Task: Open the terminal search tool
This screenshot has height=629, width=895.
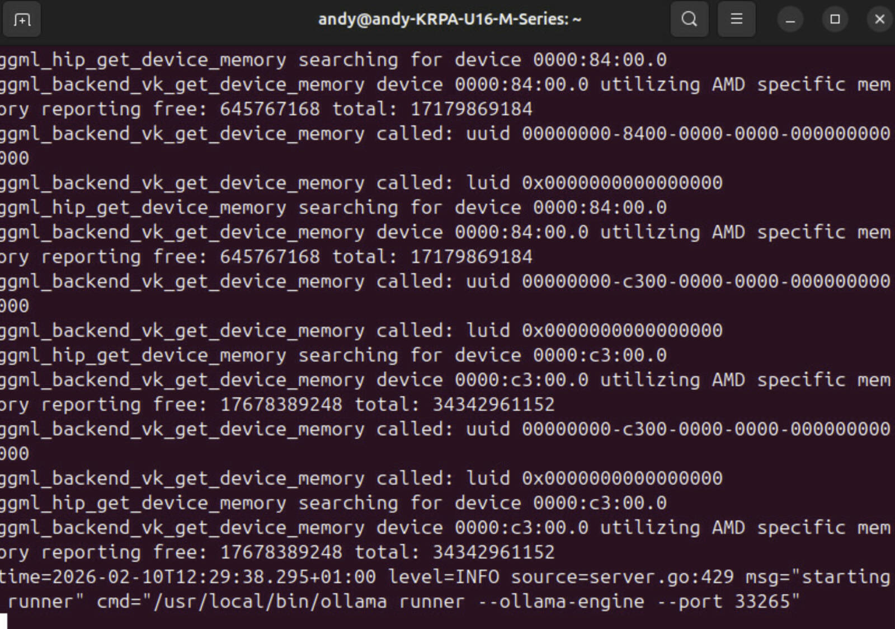Action: coord(689,20)
